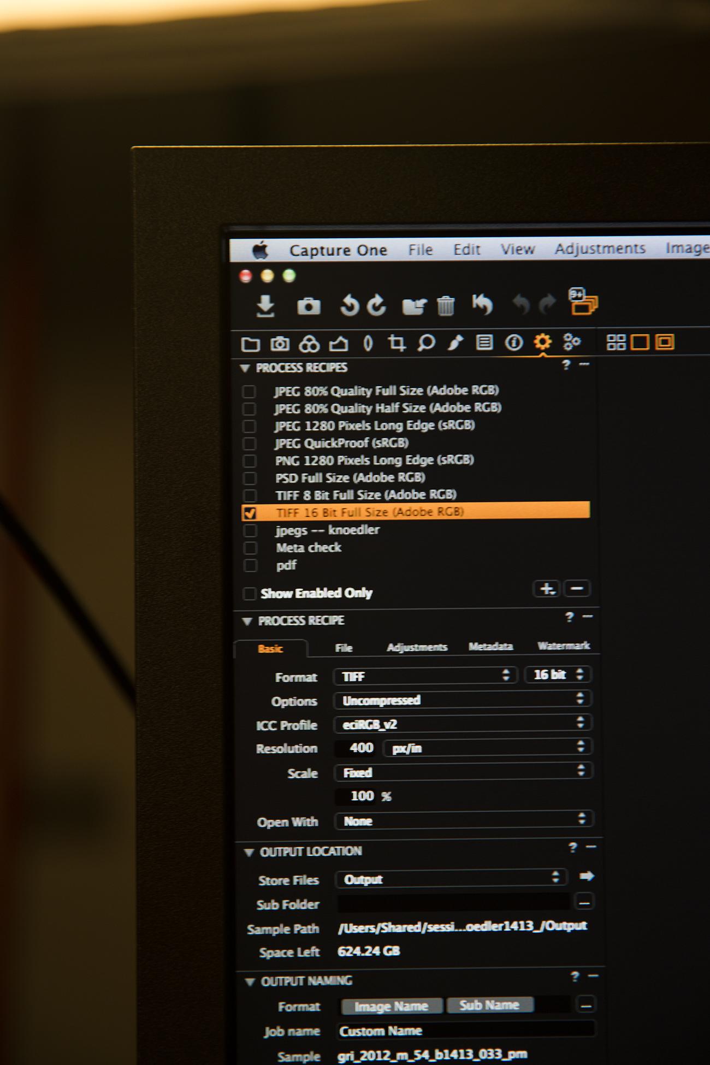
Task: Open the Capture One application menu
Action: tap(338, 250)
